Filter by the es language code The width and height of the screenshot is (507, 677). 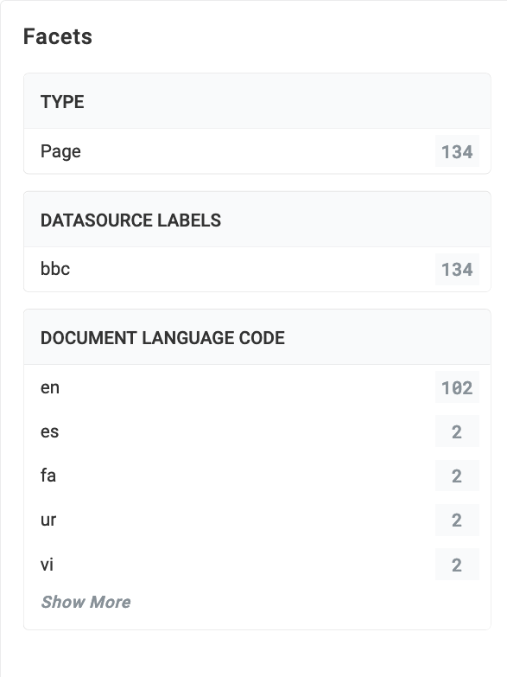pyautogui.click(x=49, y=431)
